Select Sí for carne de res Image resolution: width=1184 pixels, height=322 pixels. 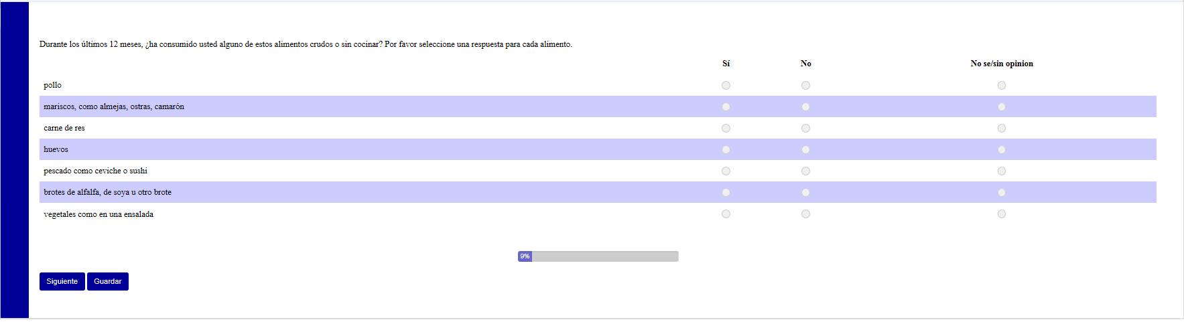pos(726,129)
